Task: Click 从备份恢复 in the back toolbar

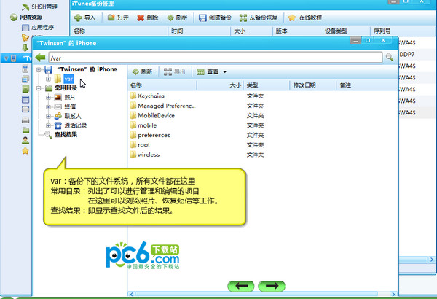Action: [259, 18]
